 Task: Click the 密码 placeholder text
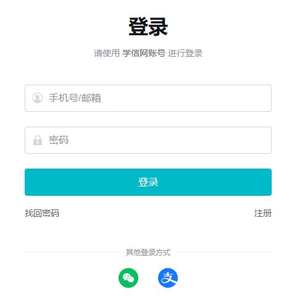click(59, 140)
